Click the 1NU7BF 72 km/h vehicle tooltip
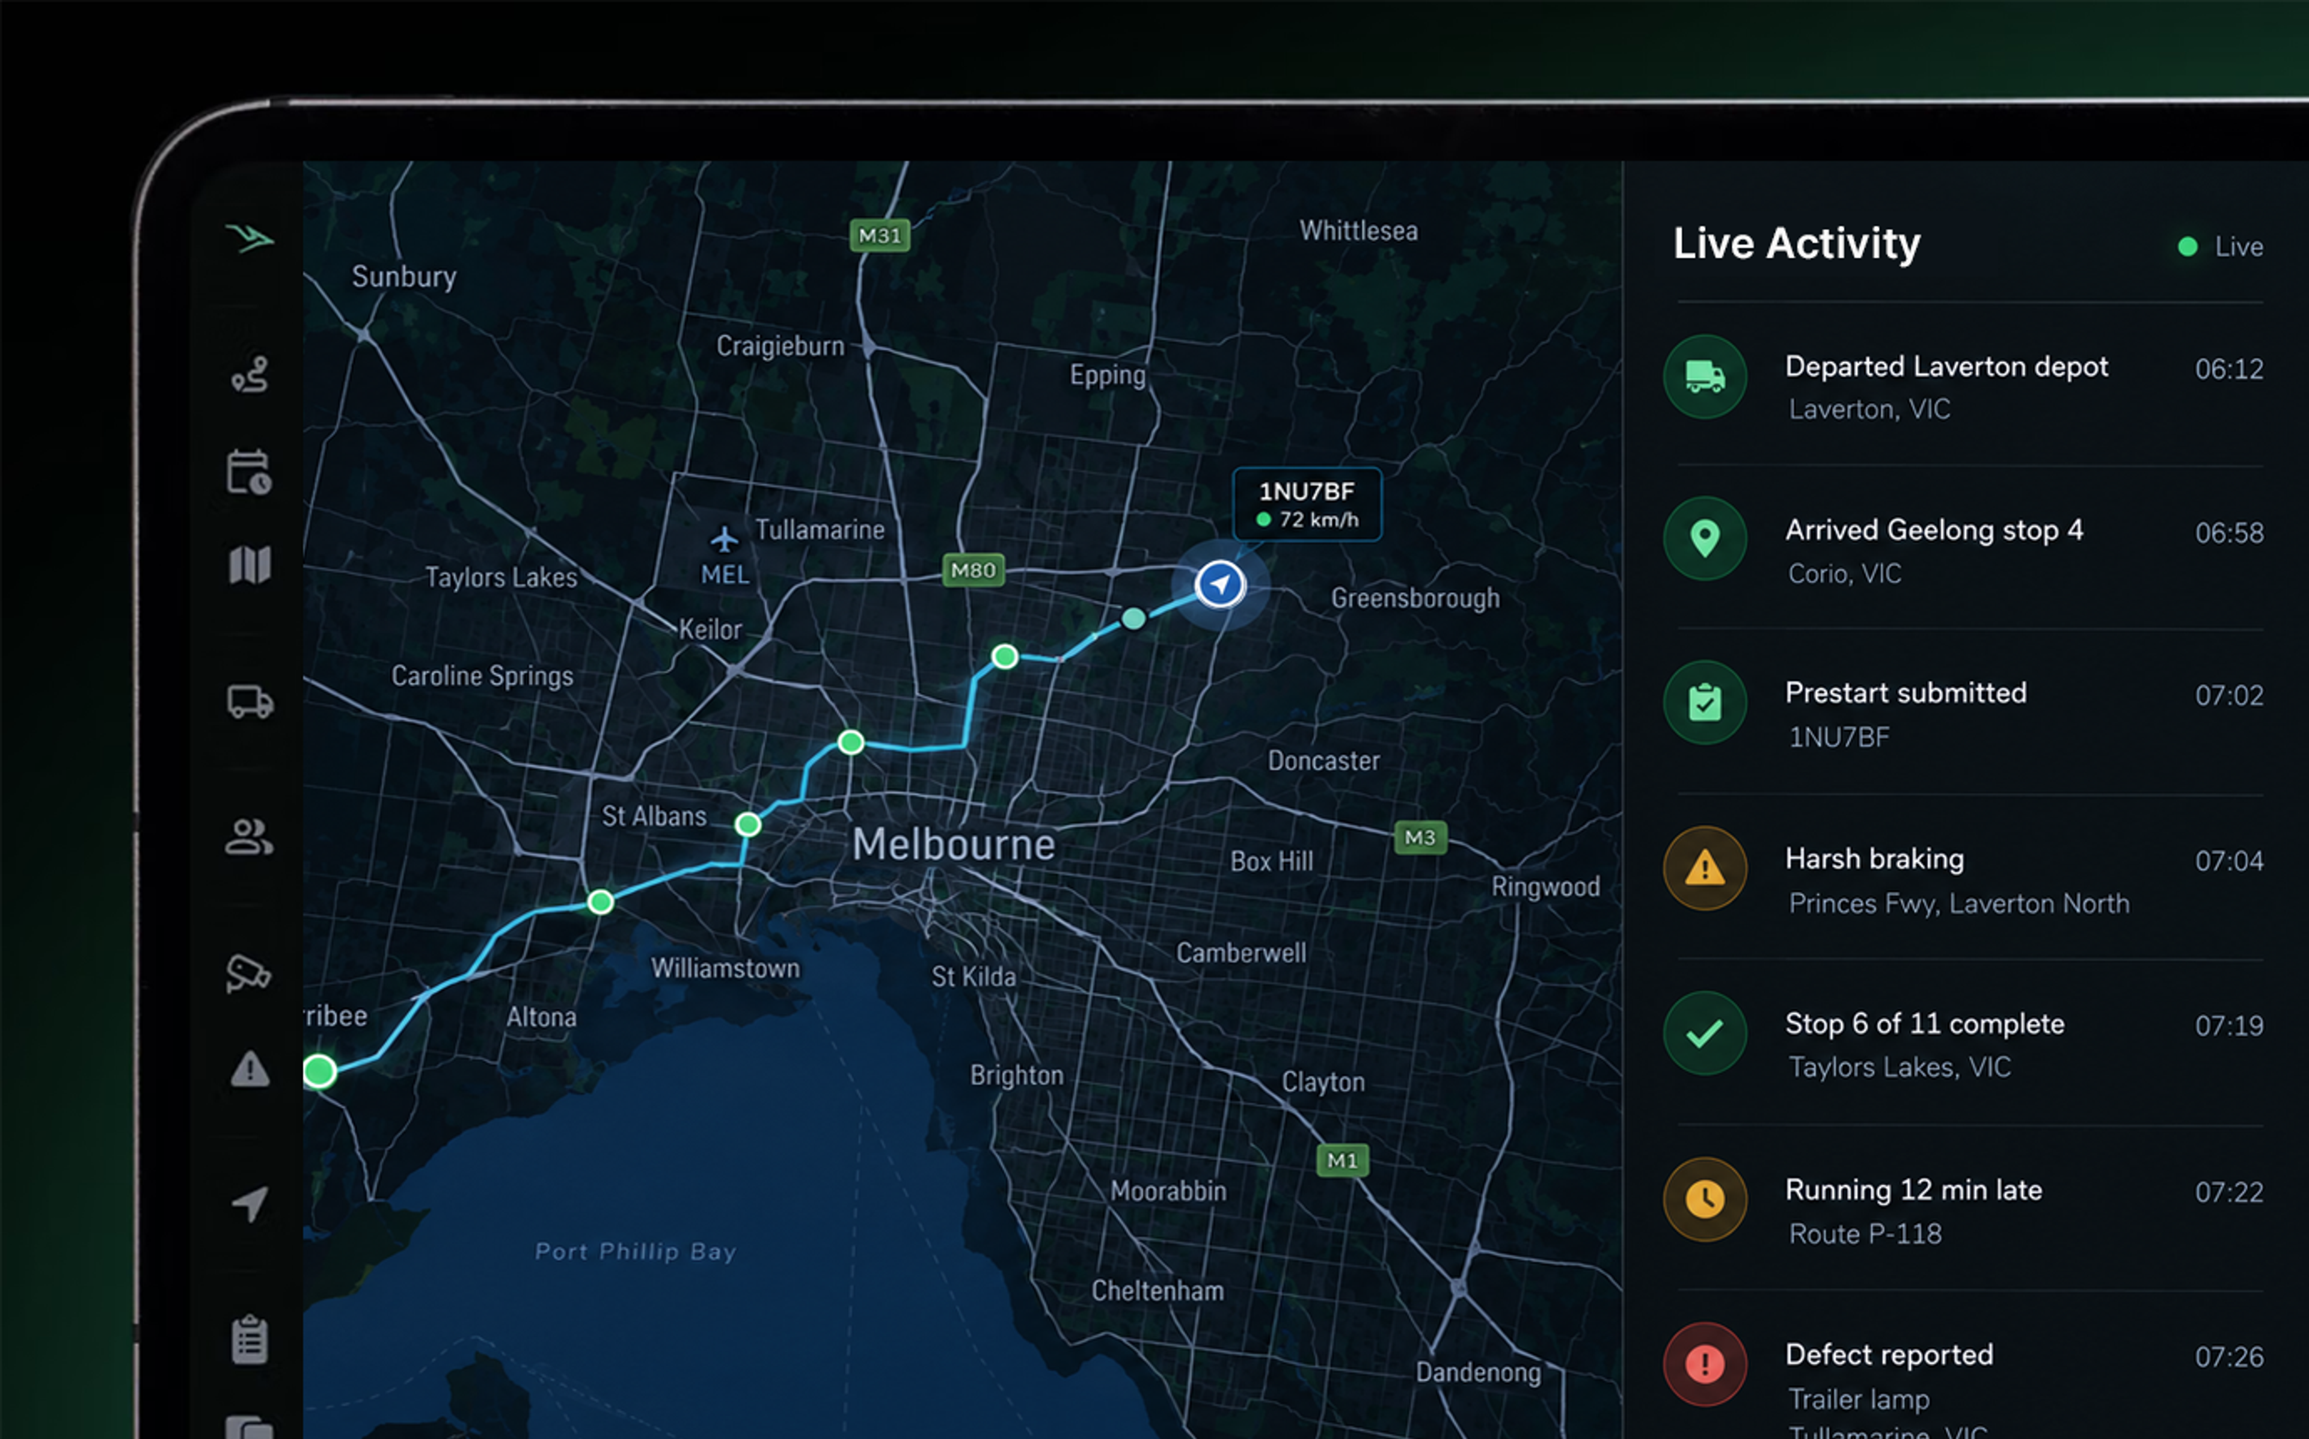The image size is (2309, 1439). pyautogui.click(x=1307, y=505)
